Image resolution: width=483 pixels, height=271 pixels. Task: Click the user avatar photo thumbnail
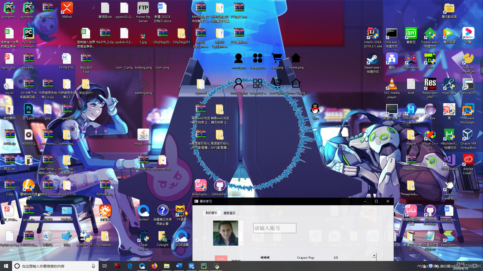pyautogui.click(x=225, y=233)
